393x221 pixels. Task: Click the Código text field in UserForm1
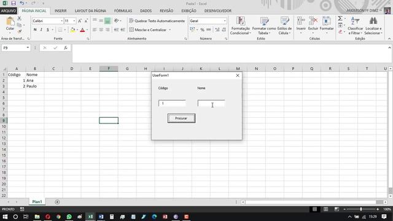click(172, 103)
